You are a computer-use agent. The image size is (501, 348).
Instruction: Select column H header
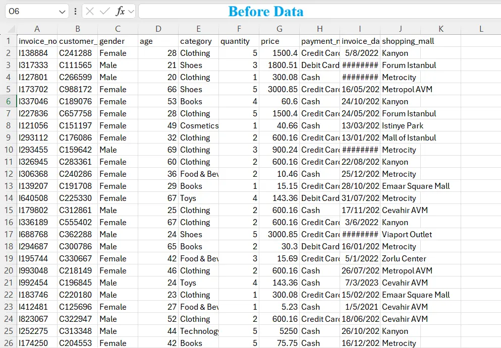319,29
